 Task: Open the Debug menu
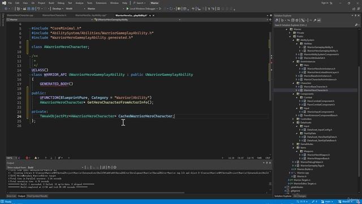coord(61,3)
